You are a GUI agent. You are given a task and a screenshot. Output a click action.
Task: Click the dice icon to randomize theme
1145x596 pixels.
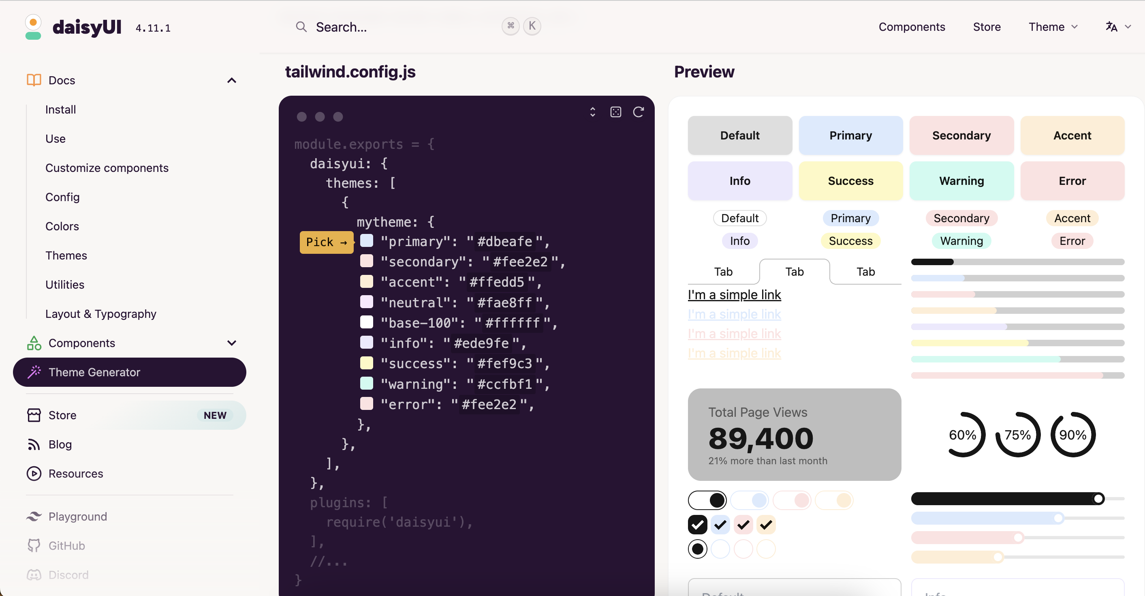[x=615, y=112]
